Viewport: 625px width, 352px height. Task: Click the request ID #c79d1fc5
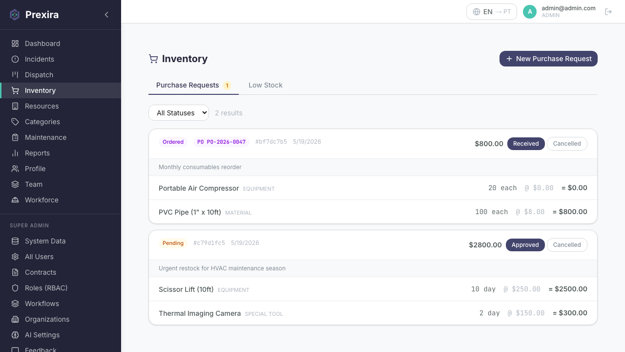point(209,243)
